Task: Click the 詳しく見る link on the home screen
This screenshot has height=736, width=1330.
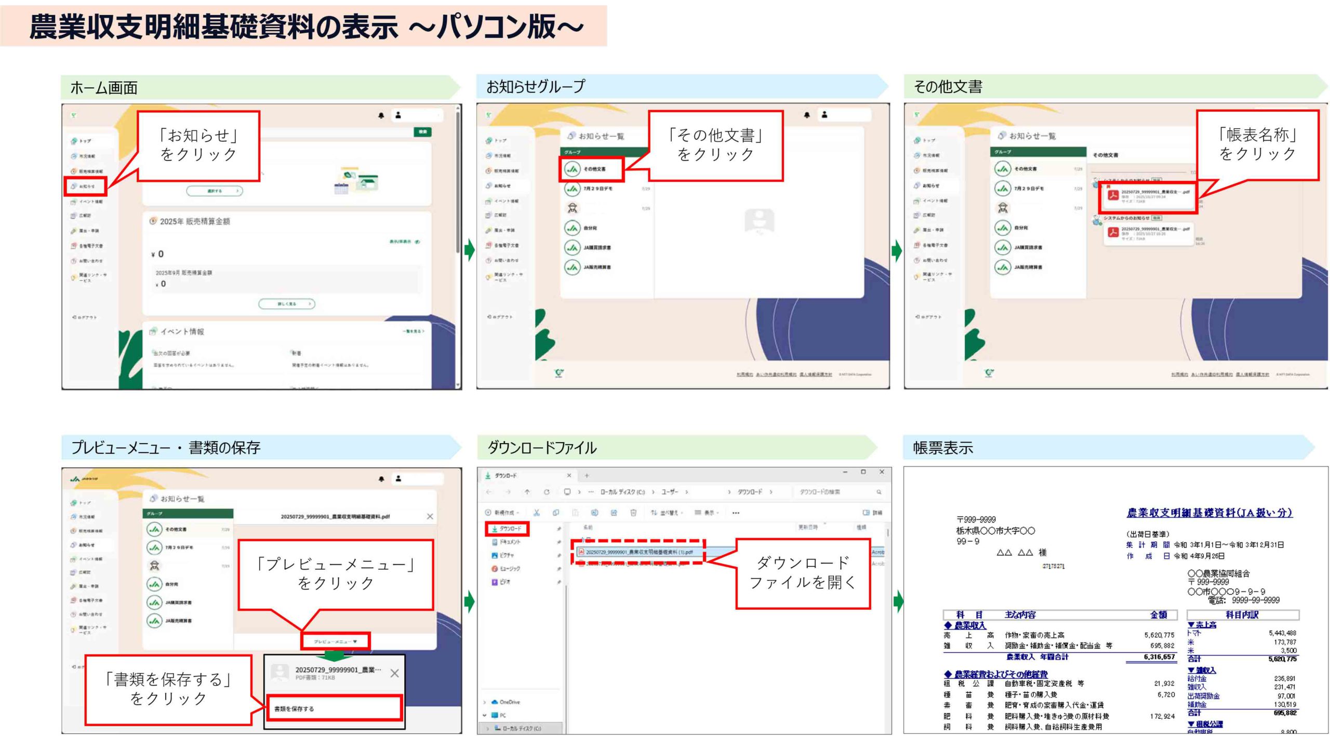Action: tap(288, 304)
